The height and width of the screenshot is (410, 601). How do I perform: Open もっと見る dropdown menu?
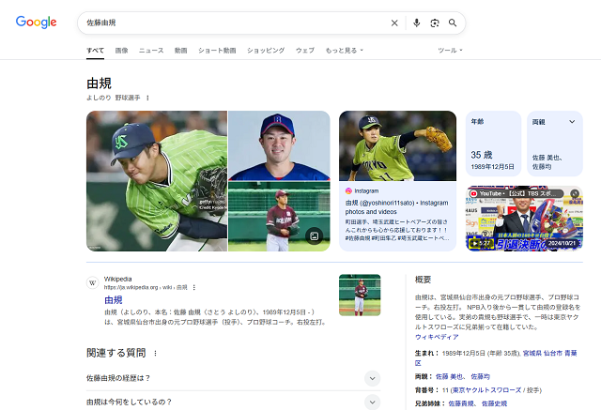[x=345, y=50]
